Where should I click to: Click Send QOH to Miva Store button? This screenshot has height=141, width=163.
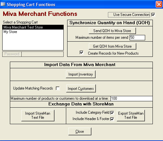(112, 31)
